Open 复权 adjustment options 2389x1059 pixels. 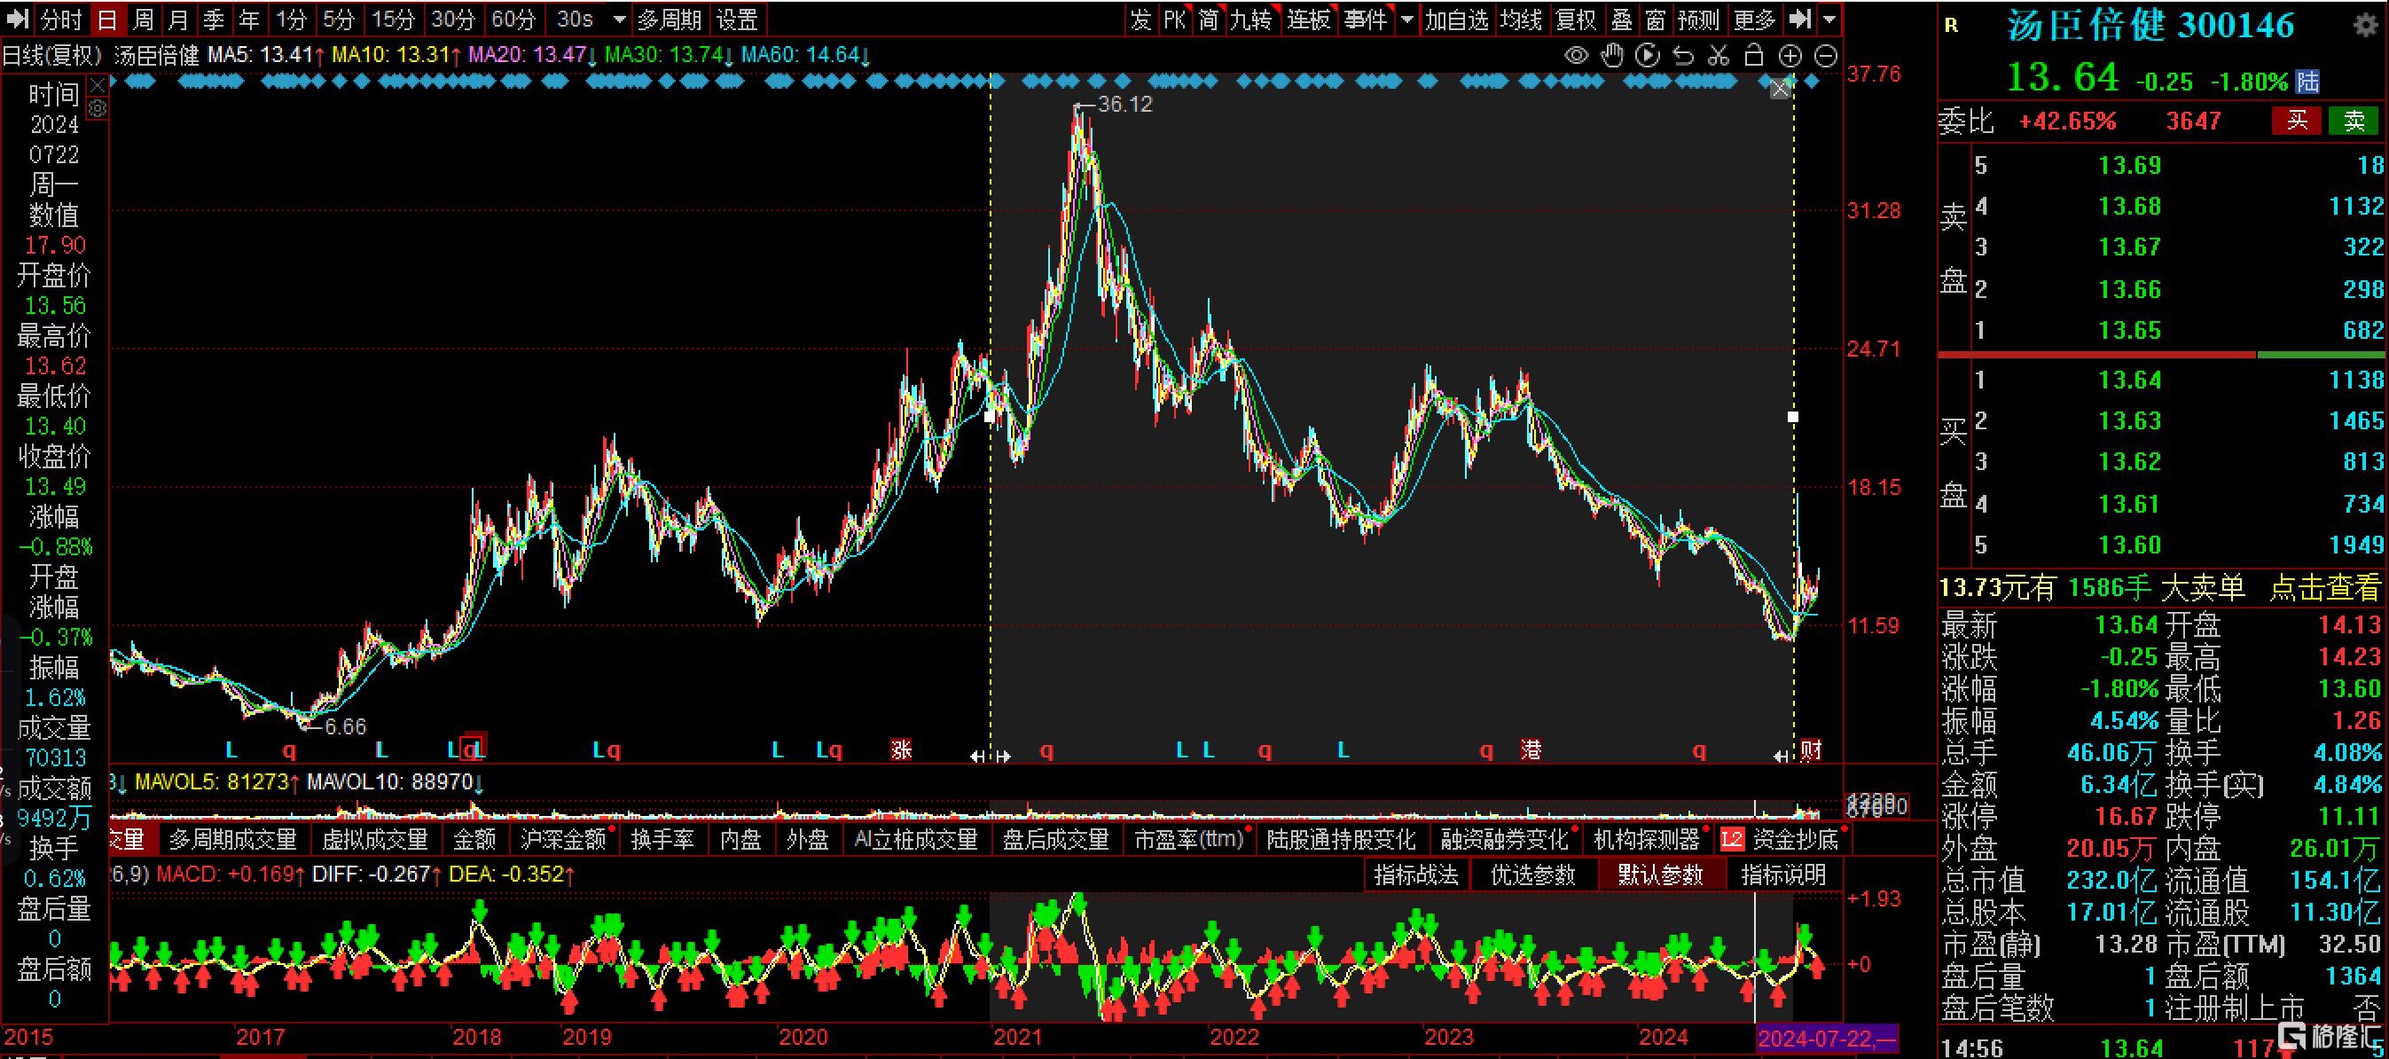1576,19
